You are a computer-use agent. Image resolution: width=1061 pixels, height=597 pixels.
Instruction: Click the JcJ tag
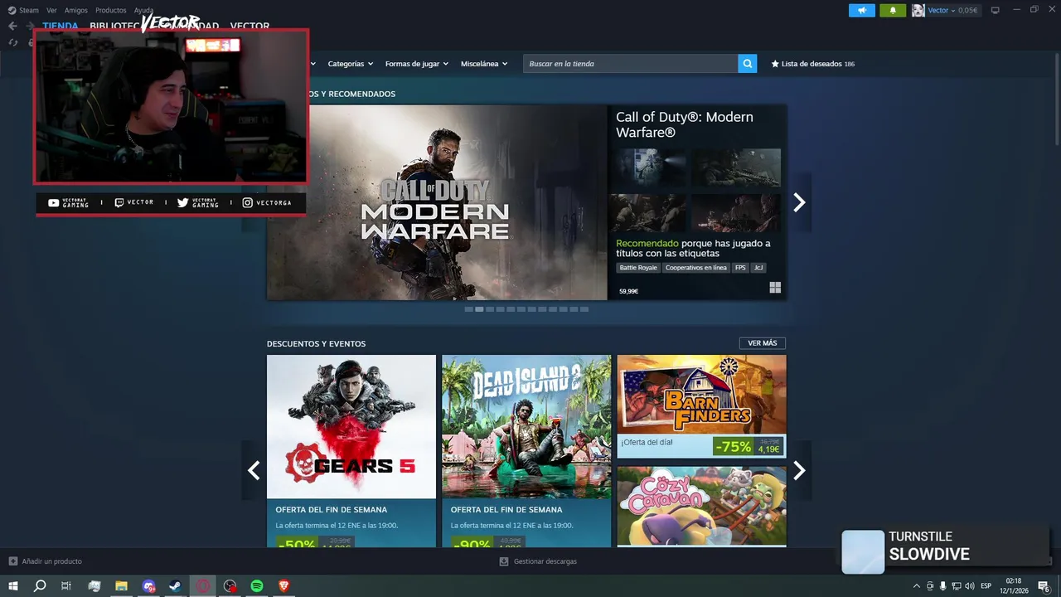coord(758,268)
